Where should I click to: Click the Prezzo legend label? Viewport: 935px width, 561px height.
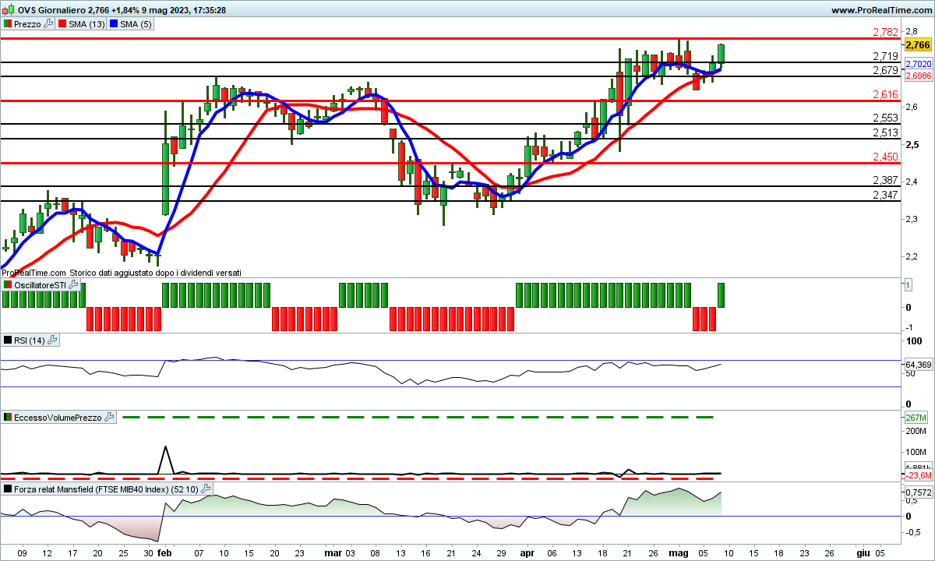point(28,24)
